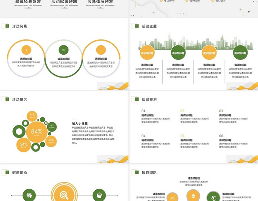Click the rightmost green circle in 活动主题
The width and height of the screenshot is (258, 201).
click(240, 53)
